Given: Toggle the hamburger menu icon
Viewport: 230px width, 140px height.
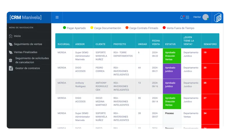Looking at the screenshot, I should [x=57, y=17].
